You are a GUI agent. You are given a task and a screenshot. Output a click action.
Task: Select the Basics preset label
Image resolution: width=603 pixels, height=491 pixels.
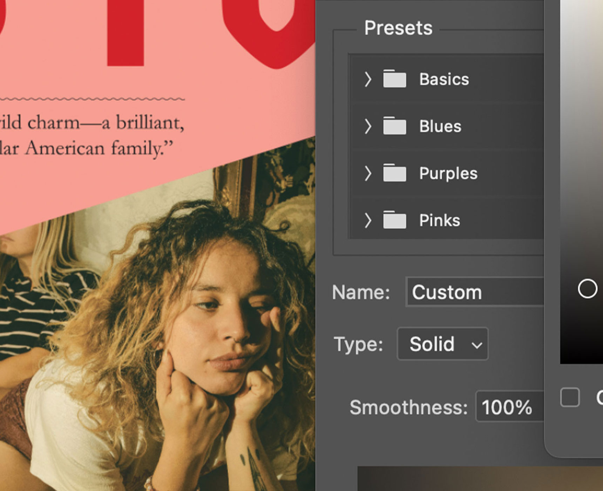(x=444, y=79)
